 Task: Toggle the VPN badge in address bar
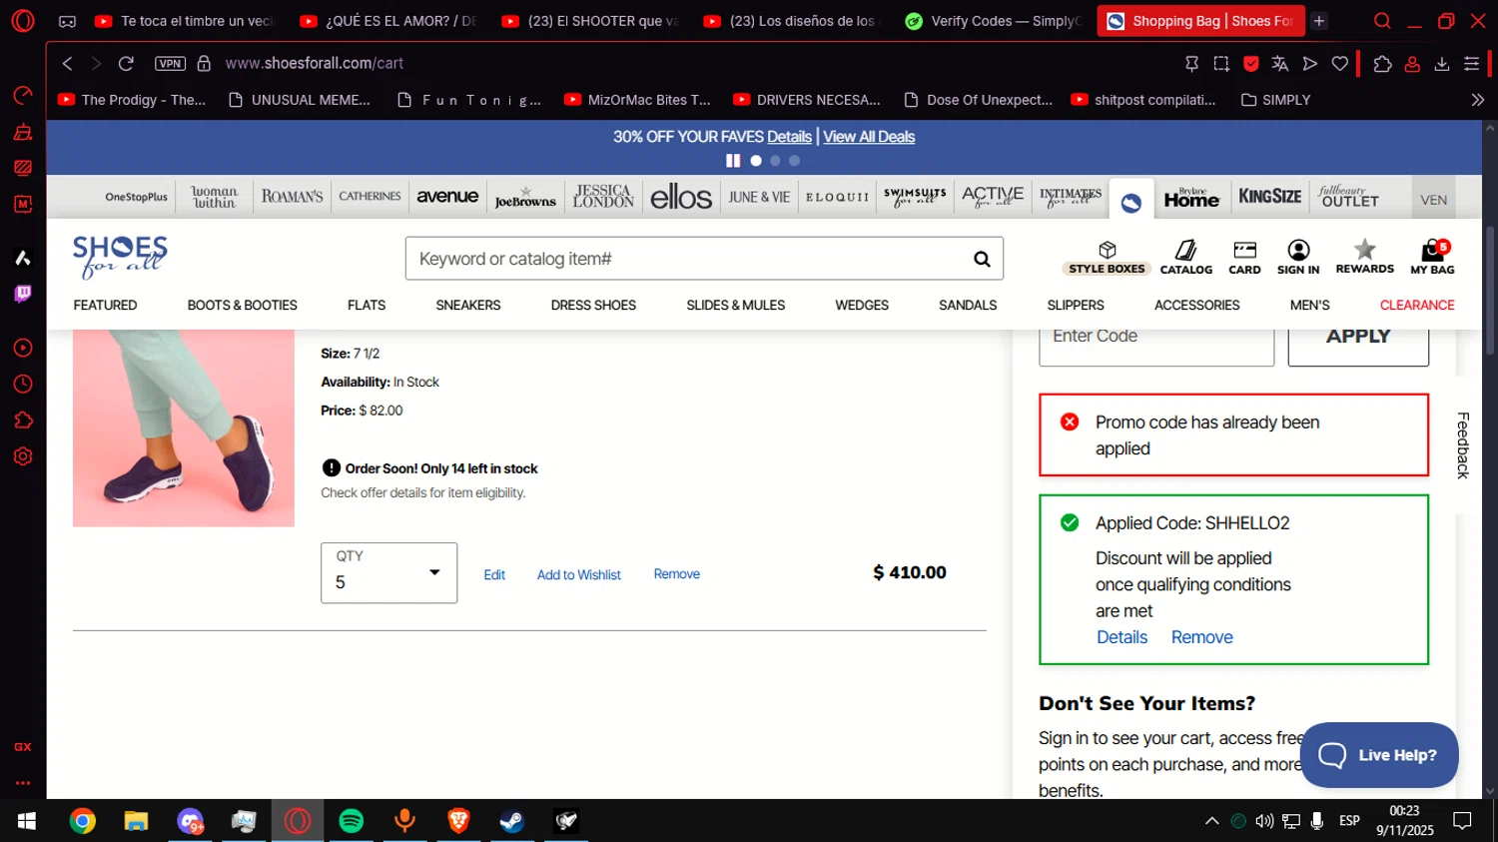tap(170, 63)
